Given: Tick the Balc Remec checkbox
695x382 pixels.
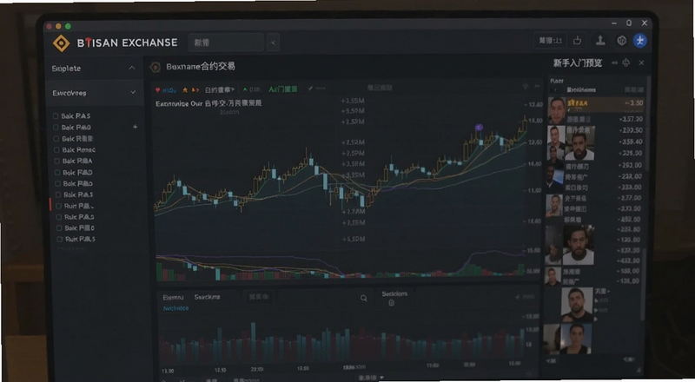Looking at the screenshot, I should click(56, 150).
